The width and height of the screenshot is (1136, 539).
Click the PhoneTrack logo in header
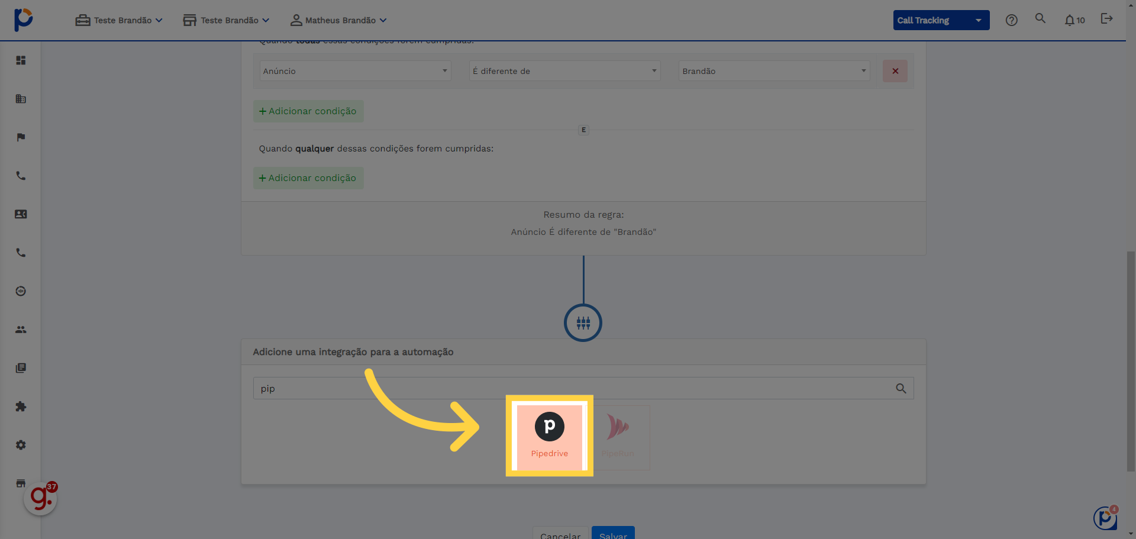click(x=24, y=20)
